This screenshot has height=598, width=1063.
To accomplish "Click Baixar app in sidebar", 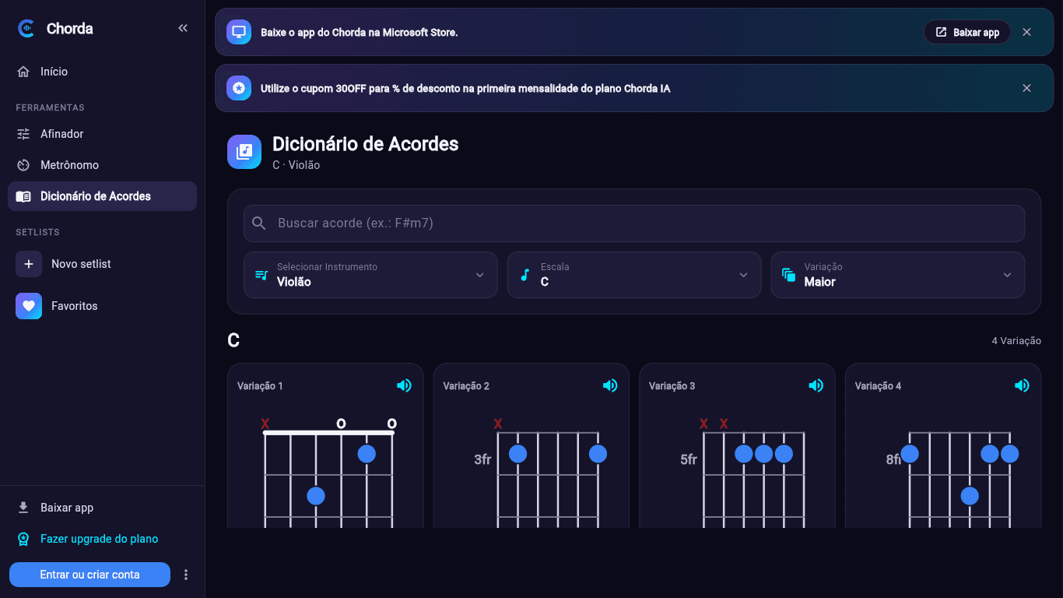I will [x=102, y=508].
